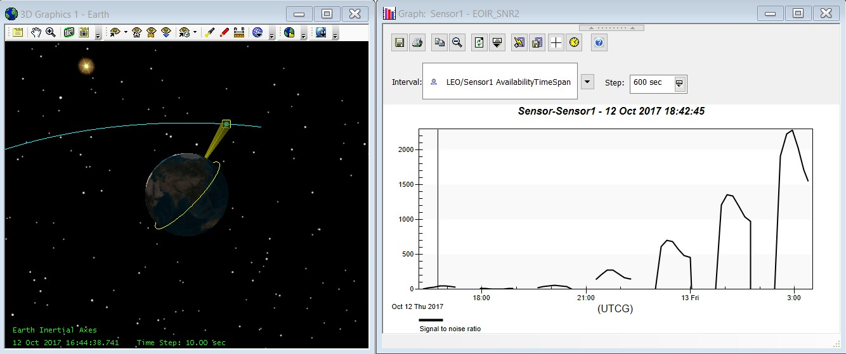Image resolution: width=846 pixels, height=354 pixels.
Task: Zoom out the graph with magnifier icon
Action: [455, 42]
